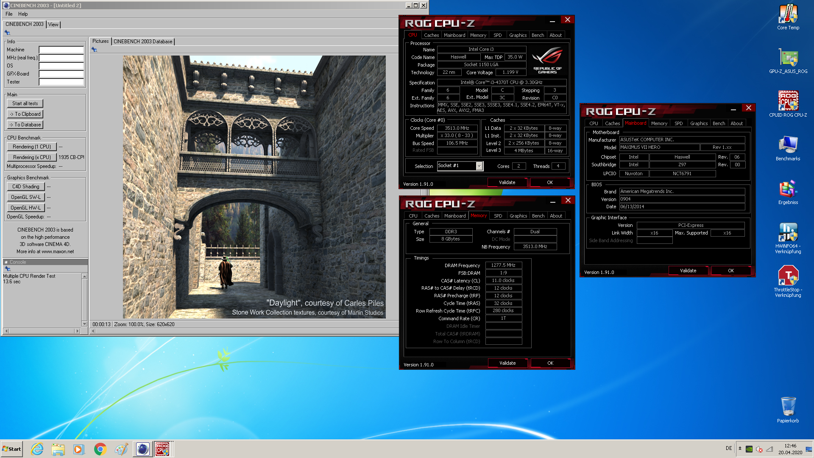The height and width of the screenshot is (458, 814).
Task: Switch to CINEBENCH taskbar icon
Action: tap(142, 449)
